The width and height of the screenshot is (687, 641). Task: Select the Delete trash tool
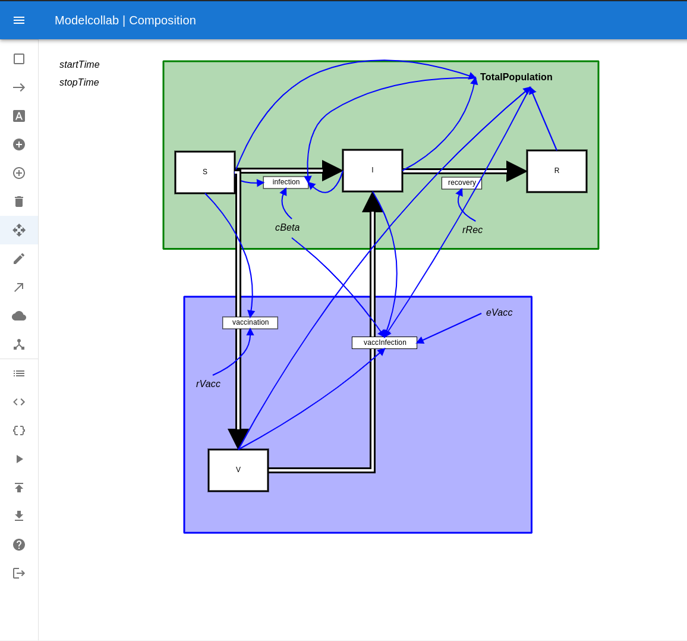pos(19,201)
